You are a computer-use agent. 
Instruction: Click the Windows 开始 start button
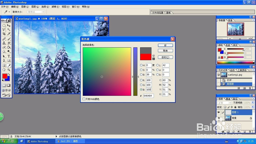click(x=9, y=141)
